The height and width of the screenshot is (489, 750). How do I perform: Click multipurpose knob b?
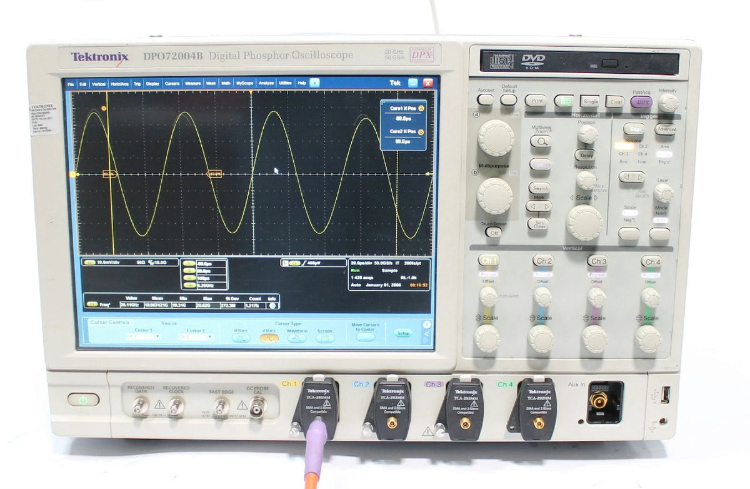tap(495, 196)
